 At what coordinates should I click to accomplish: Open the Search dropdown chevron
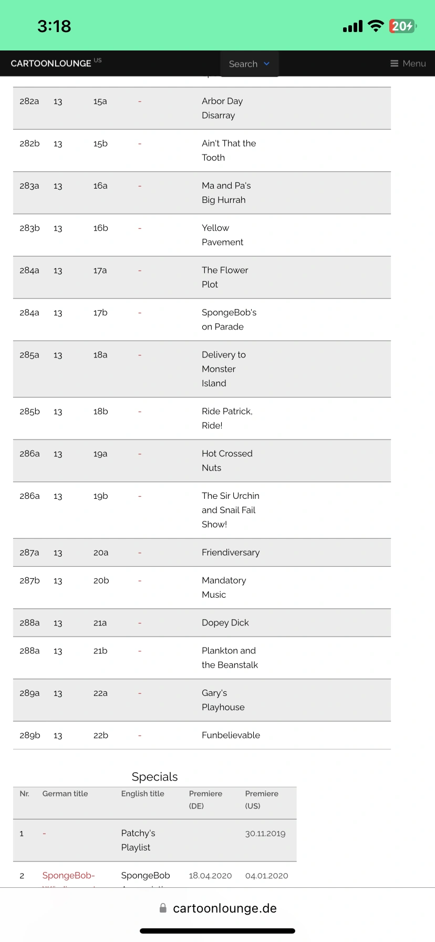266,64
